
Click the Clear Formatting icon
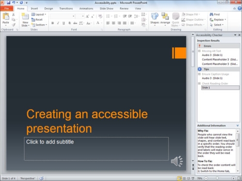100,16
